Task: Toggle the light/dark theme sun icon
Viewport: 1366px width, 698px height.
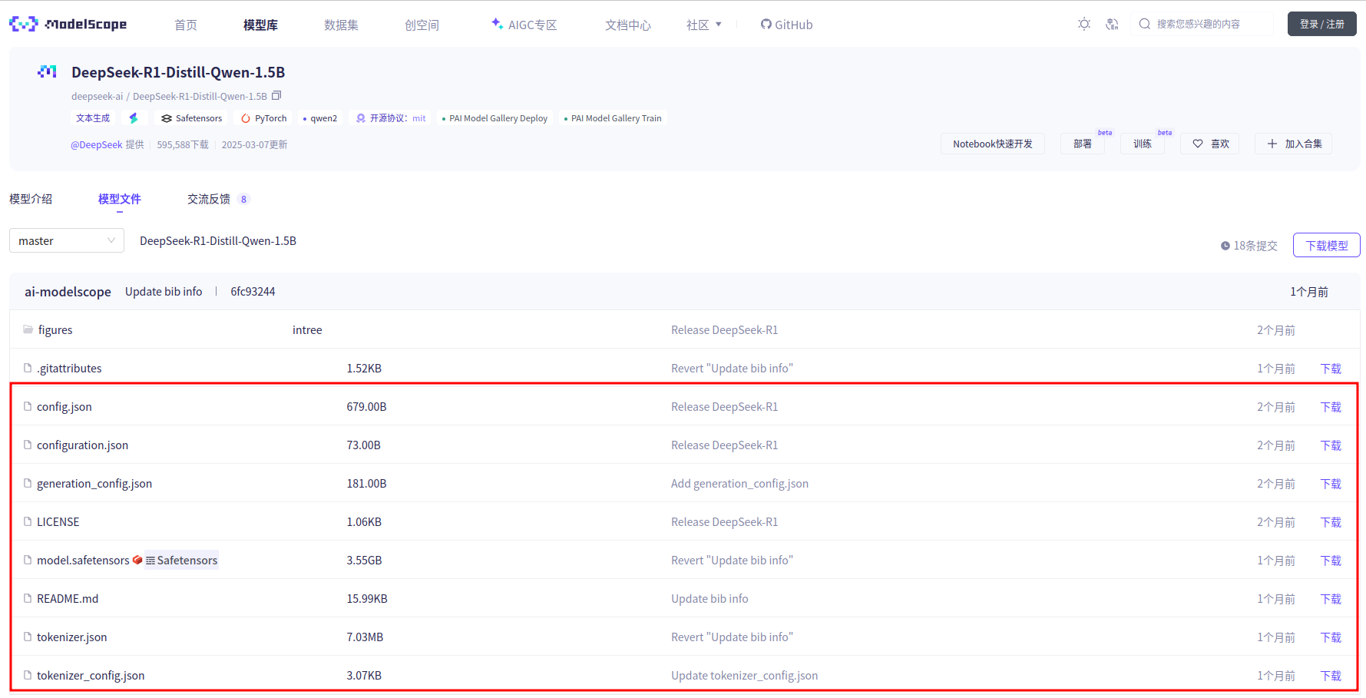Action: pyautogui.click(x=1083, y=24)
